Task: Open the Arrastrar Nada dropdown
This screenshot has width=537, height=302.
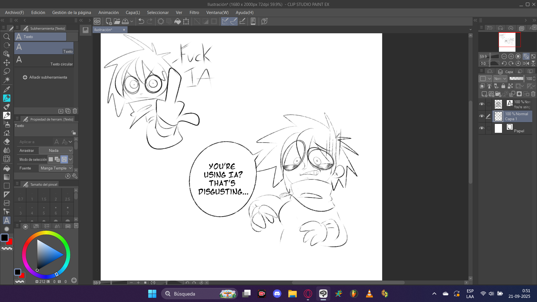Action: point(56,150)
